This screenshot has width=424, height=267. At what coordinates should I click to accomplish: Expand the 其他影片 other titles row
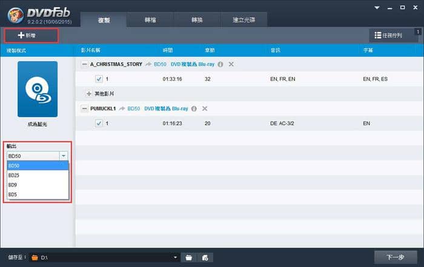click(88, 94)
